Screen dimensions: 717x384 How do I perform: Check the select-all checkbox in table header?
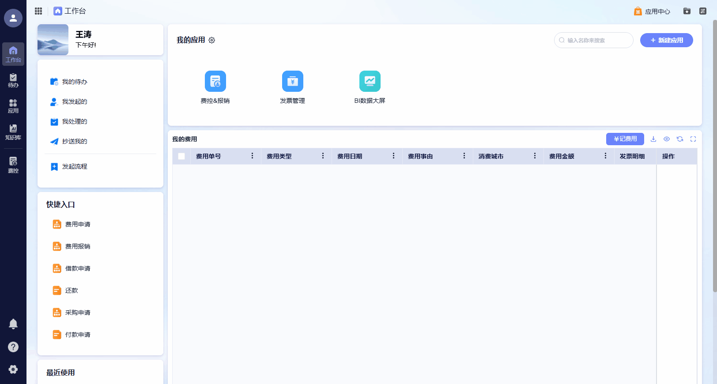[x=181, y=156]
